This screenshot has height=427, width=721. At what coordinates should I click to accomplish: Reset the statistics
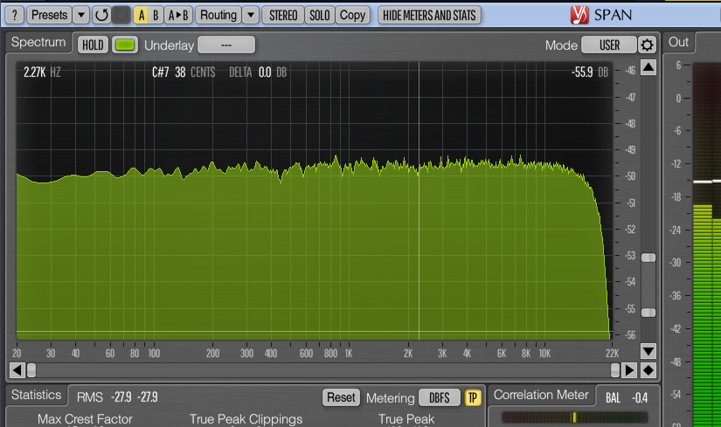(341, 397)
